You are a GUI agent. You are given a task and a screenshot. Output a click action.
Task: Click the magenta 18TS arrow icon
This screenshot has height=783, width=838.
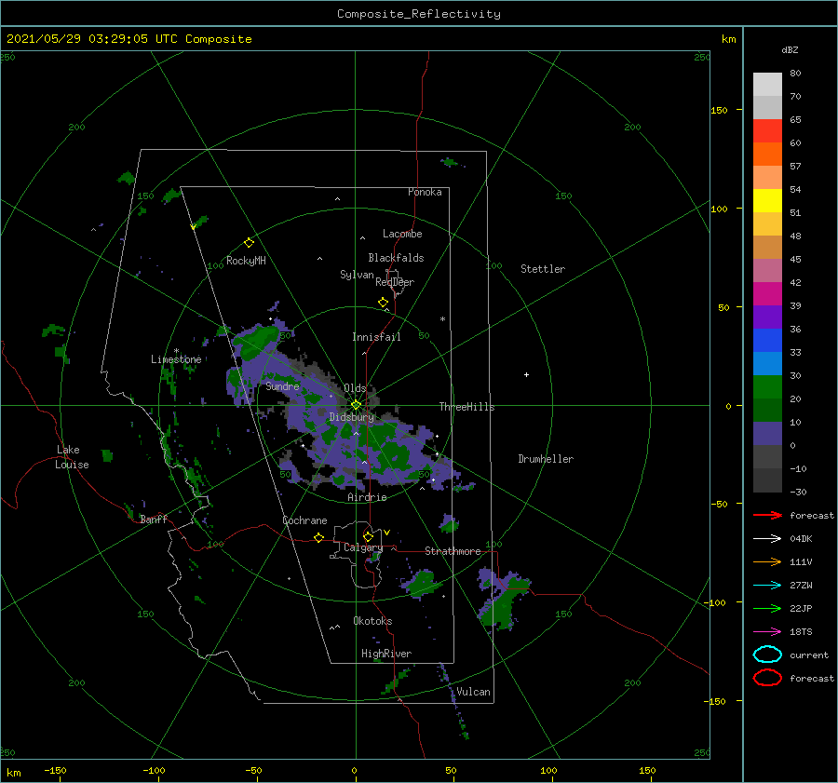point(767,632)
